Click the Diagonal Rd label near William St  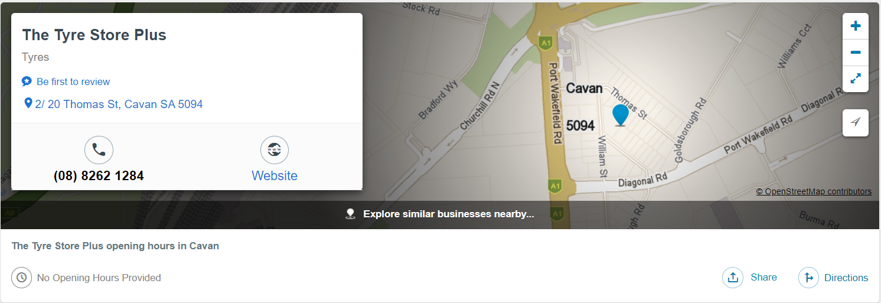642,180
